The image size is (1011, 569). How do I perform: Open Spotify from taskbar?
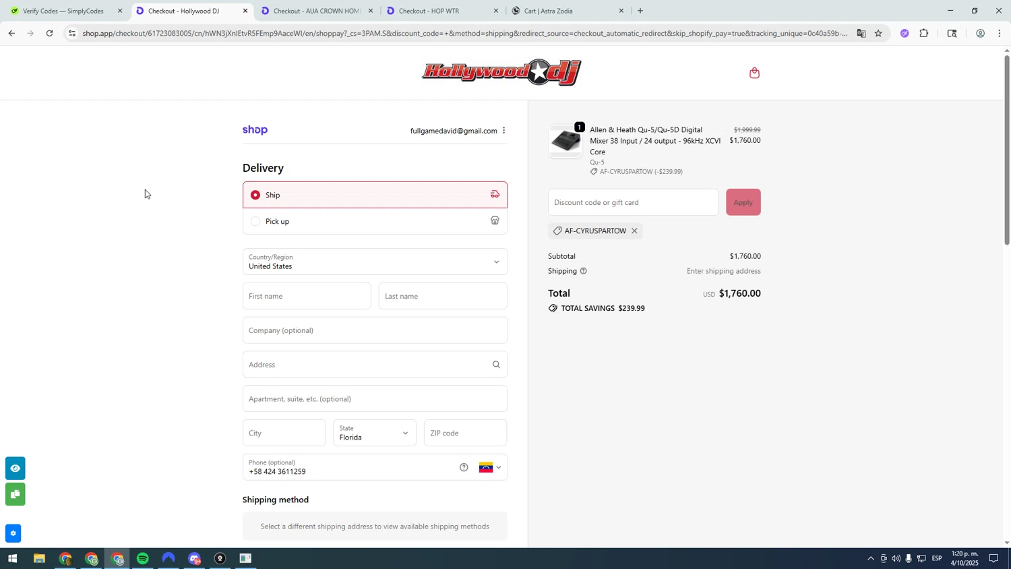point(142,559)
